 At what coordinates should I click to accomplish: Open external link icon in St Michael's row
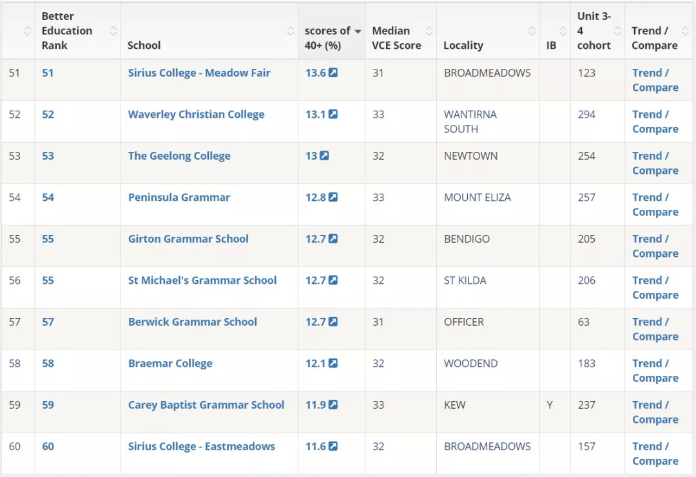point(333,280)
